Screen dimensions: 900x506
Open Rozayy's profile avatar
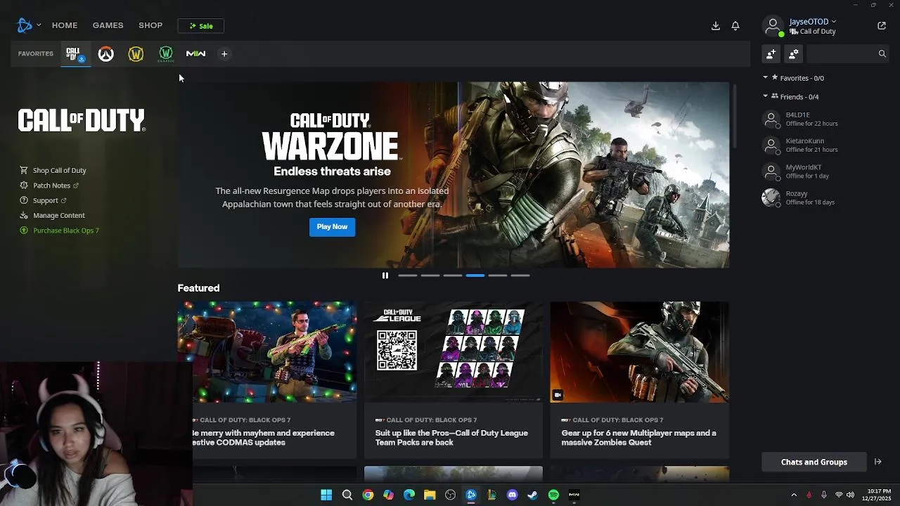pyautogui.click(x=771, y=197)
